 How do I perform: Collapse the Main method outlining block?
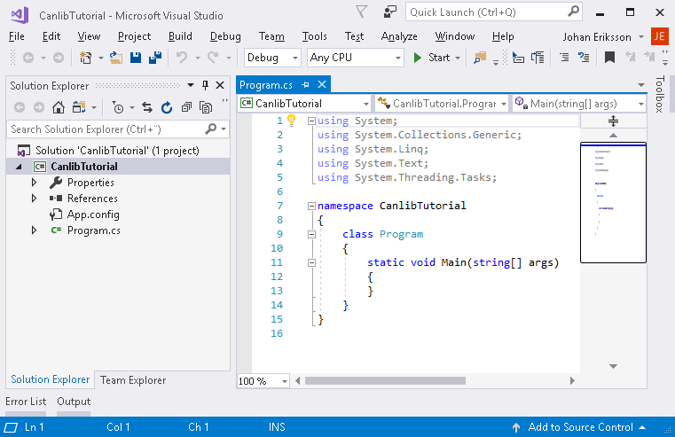311,262
